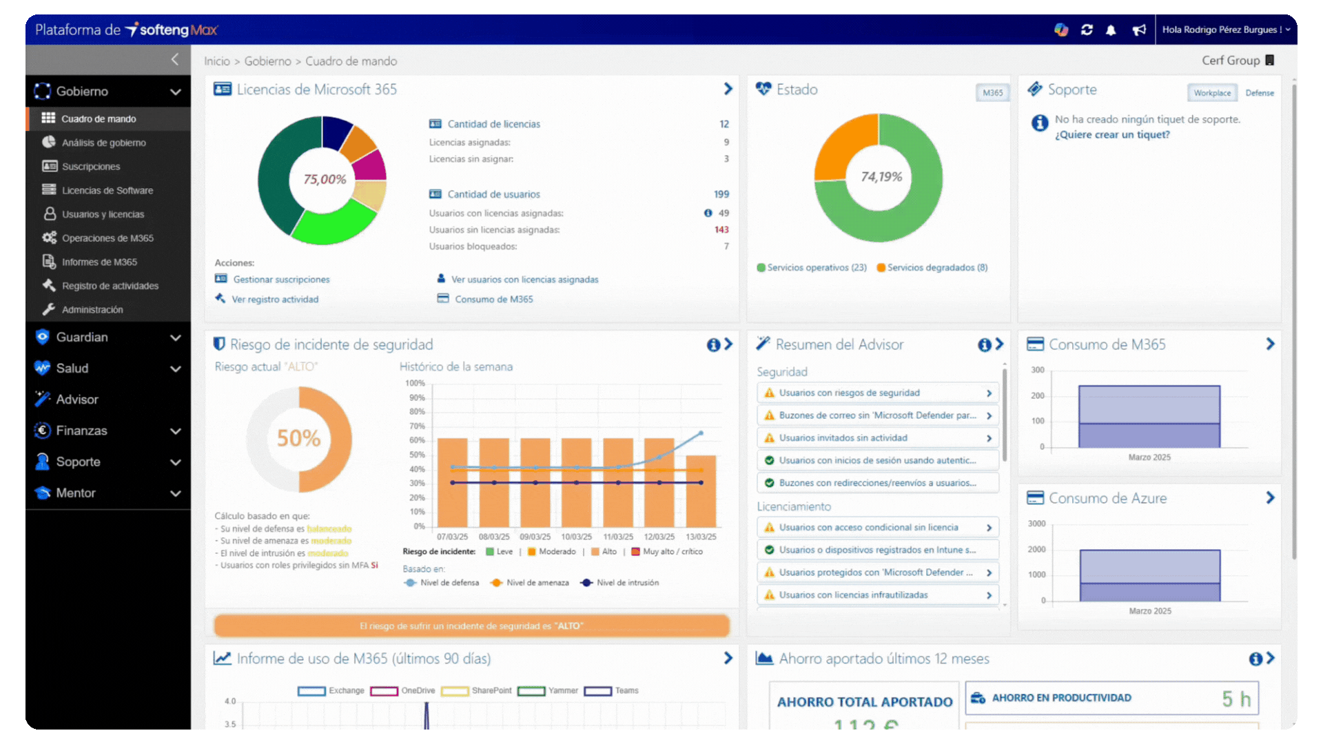Click the refresh sync icon in top bar
Image resolution: width=1323 pixels, height=744 pixels.
[1087, 30]
